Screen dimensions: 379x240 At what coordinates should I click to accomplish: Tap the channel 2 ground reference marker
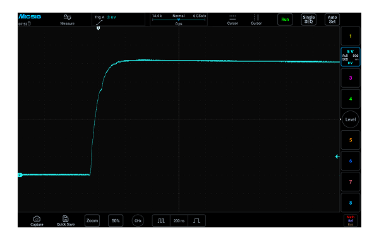coord(20,175)
